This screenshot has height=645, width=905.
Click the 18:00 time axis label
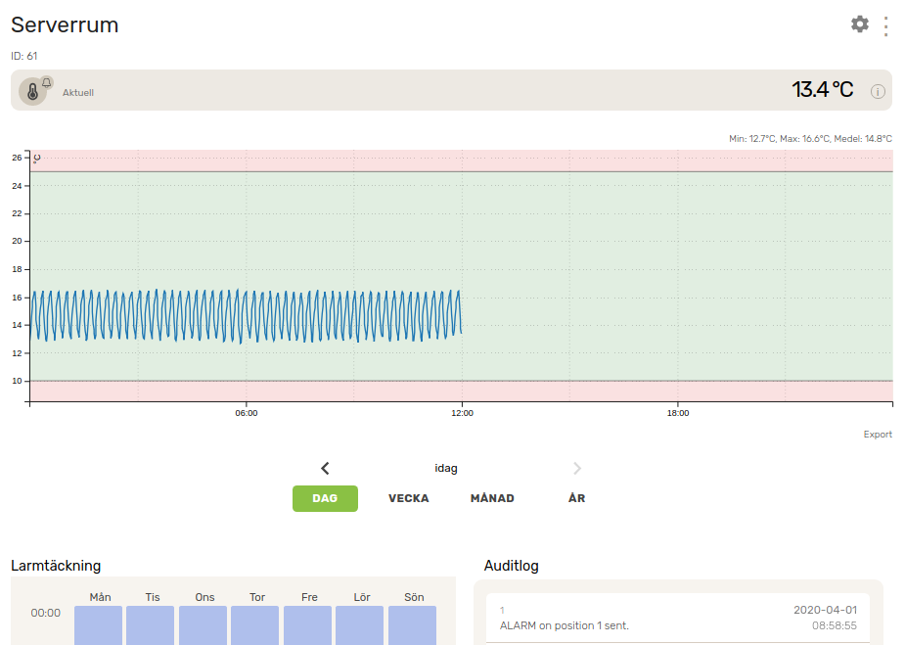click(x=678, y=413)
